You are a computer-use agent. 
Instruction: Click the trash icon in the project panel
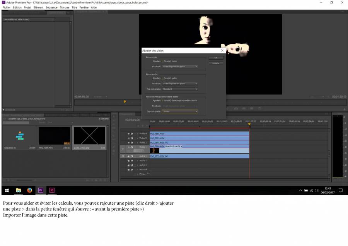(x=106, y=179)
